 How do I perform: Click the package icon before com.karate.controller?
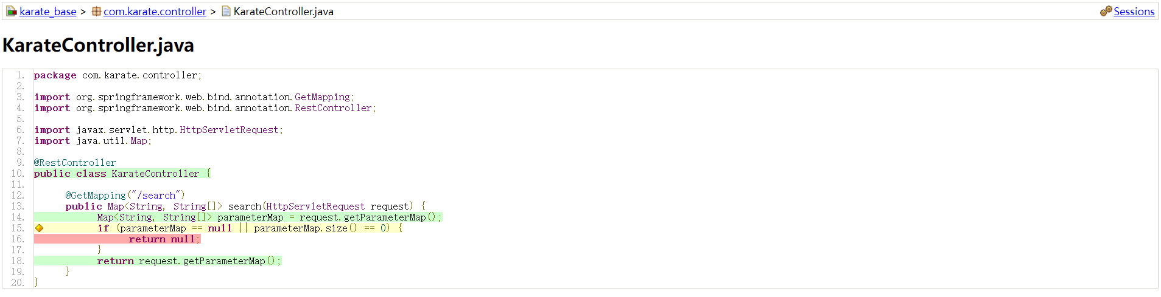pyautogui.click(x=96, y=12)
